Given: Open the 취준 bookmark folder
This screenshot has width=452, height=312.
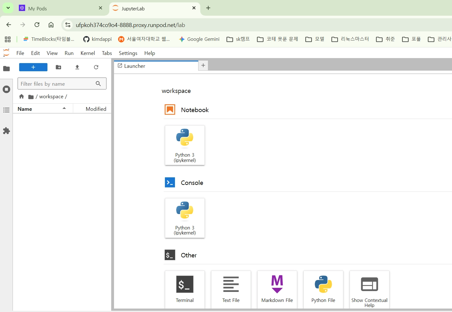Looking at the screenshot, I should coord(386,39).
